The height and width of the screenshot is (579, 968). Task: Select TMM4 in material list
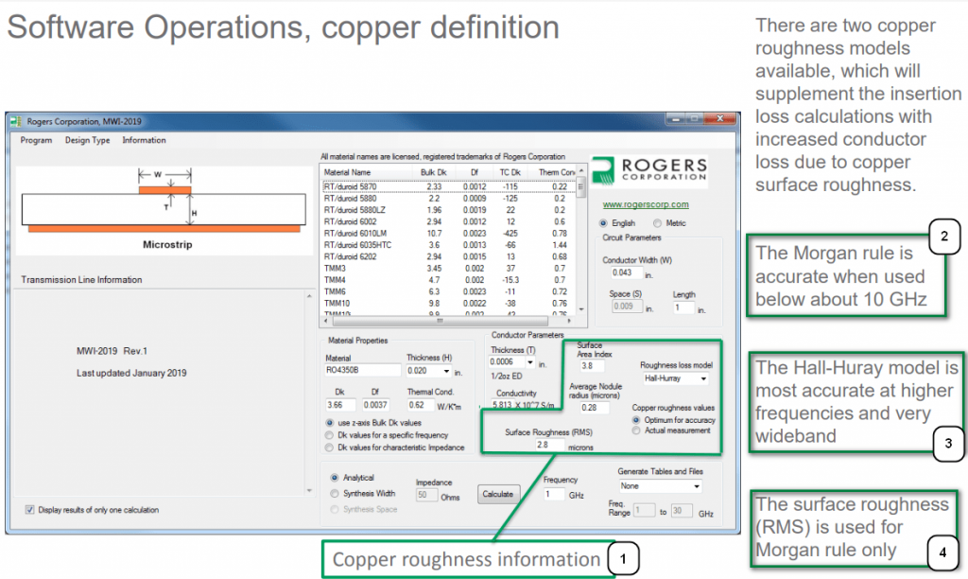point(449,280)
